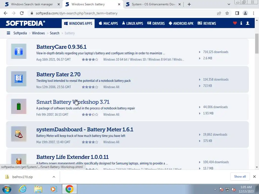The image size is (259, 194).
Task: Open the MAC APPS menu
Action: [x=108, y=23]
